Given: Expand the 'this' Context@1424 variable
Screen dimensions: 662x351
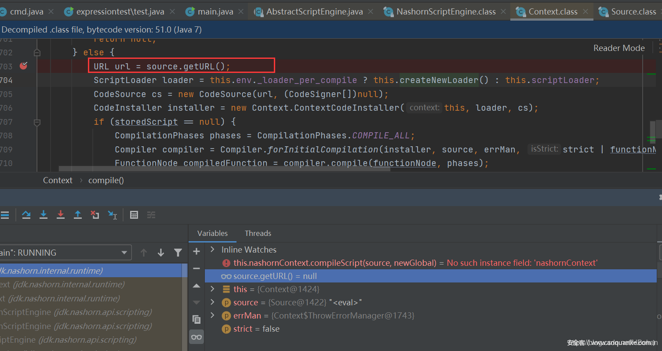Looking at the screenshot, I should coord(212,289).
